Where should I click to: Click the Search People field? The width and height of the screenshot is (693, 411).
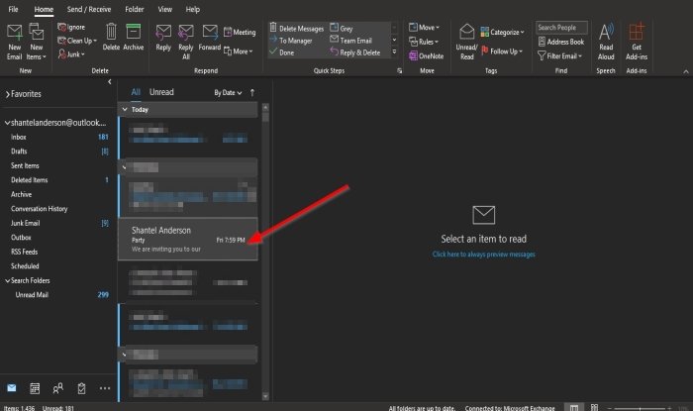coord(561,28)
